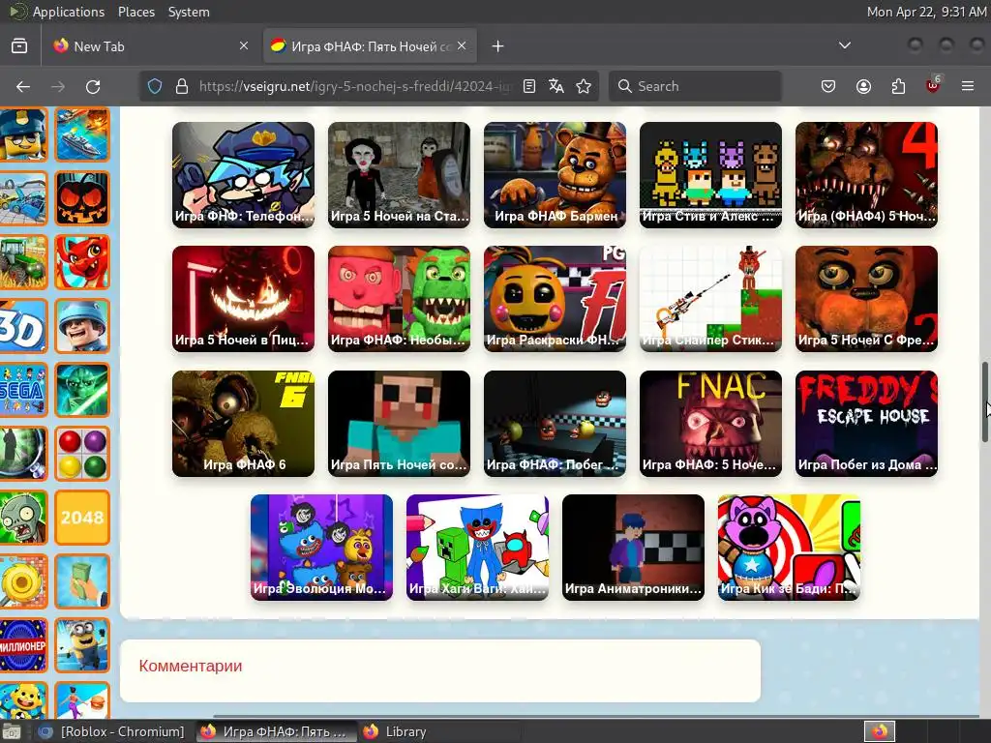Show site security padlock info

[x=182, y=86]
